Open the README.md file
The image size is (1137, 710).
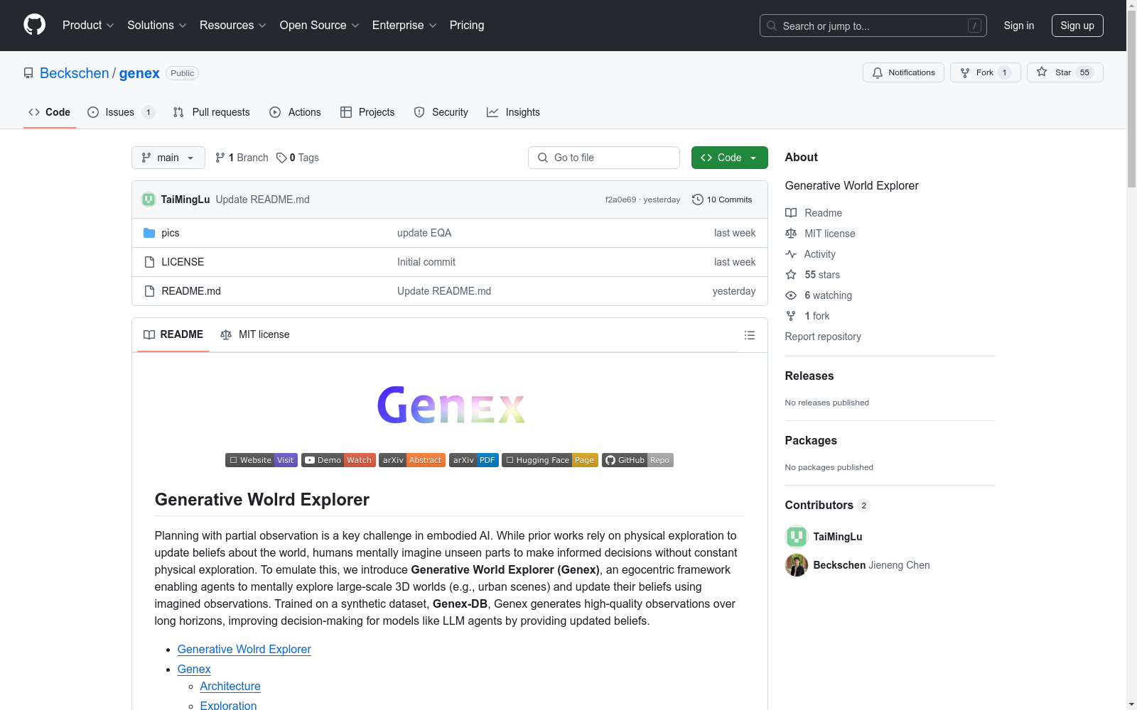(191, 291)
